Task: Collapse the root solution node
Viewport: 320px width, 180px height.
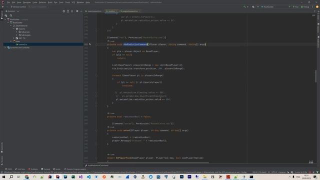Action: 5,19
